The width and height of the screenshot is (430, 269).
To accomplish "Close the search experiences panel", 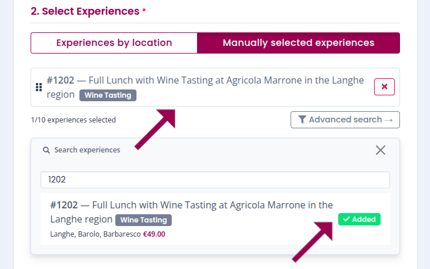I will [381, 150].
